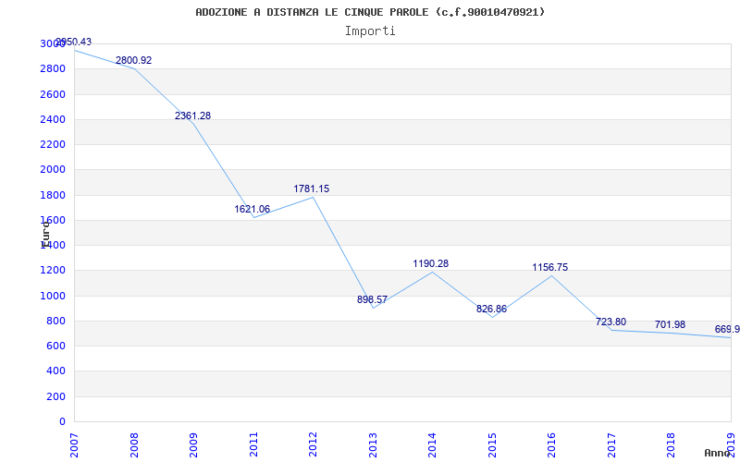Click the data label 723.80
The height and width of the screenshot is (462, 740).
coord(610,322)
